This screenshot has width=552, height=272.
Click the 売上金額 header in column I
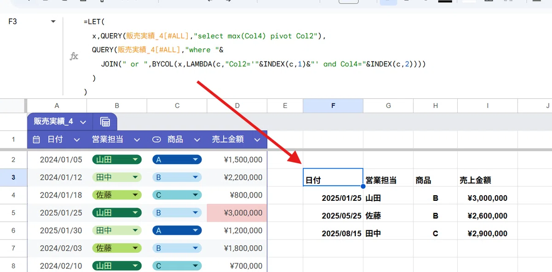[x=487, y=177]
